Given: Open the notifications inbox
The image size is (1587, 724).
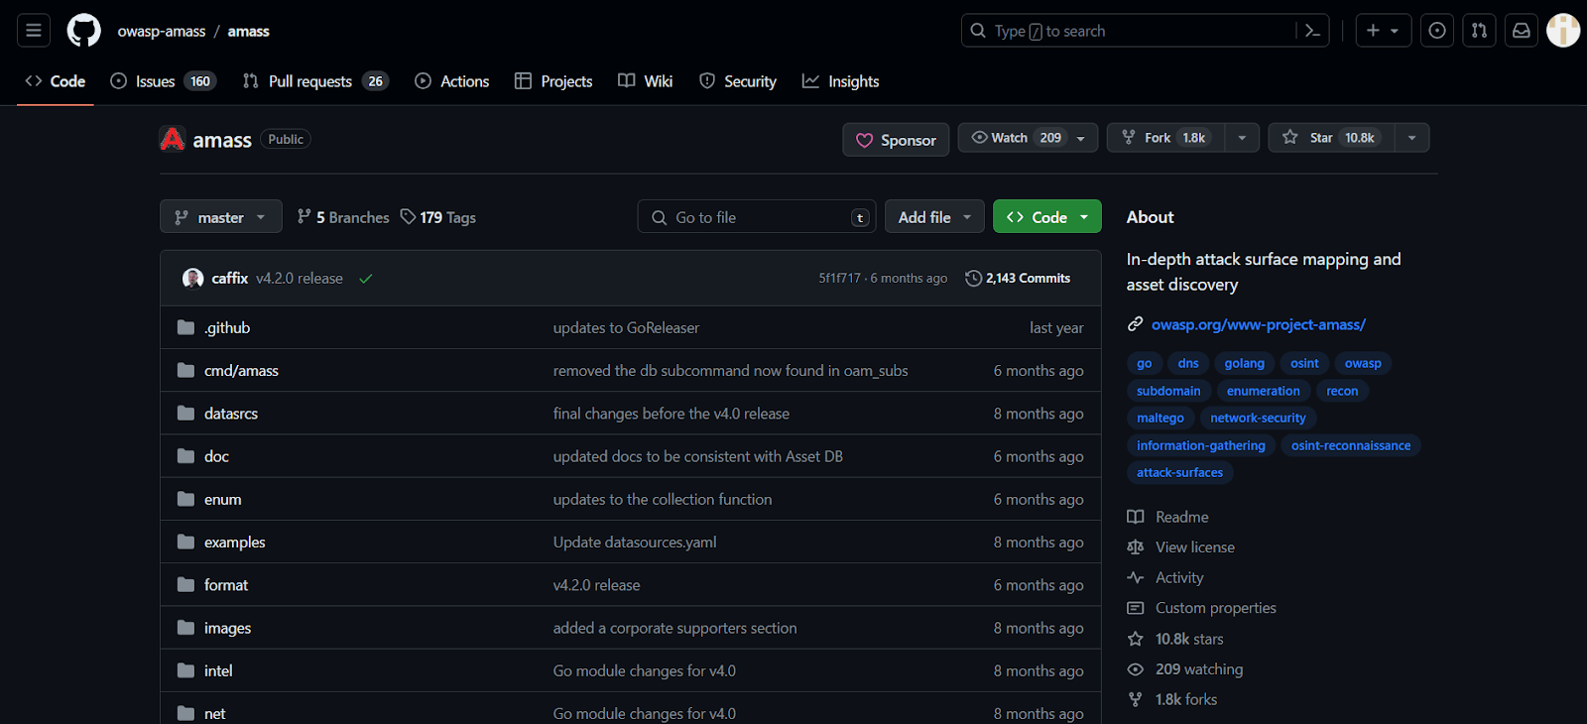Looking at the screenshot, I should pos(1521,31).
